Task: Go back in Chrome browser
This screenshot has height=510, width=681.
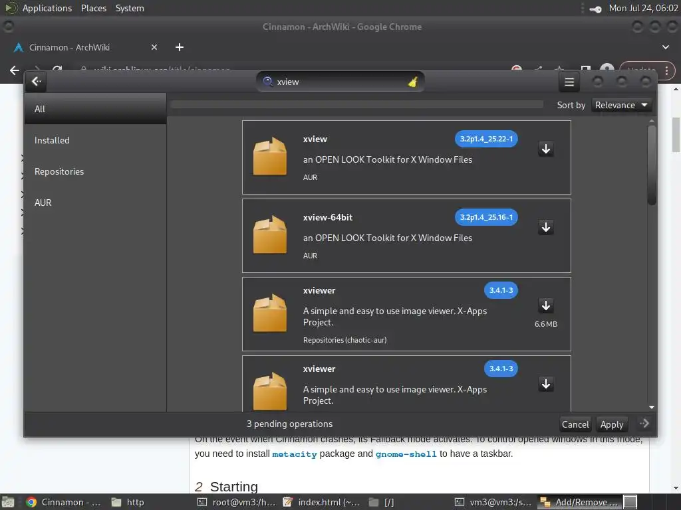Action: [15, 70]
